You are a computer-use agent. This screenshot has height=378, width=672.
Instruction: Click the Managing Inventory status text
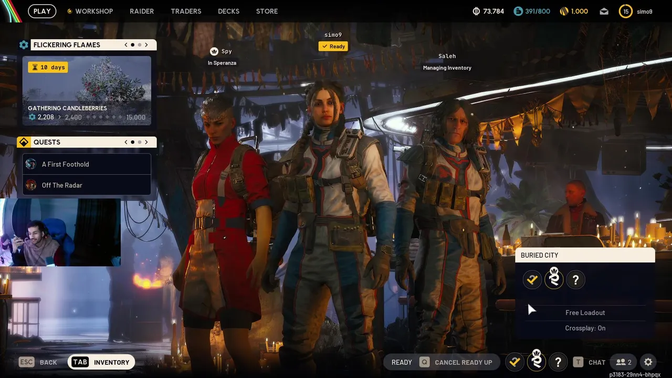447,68
